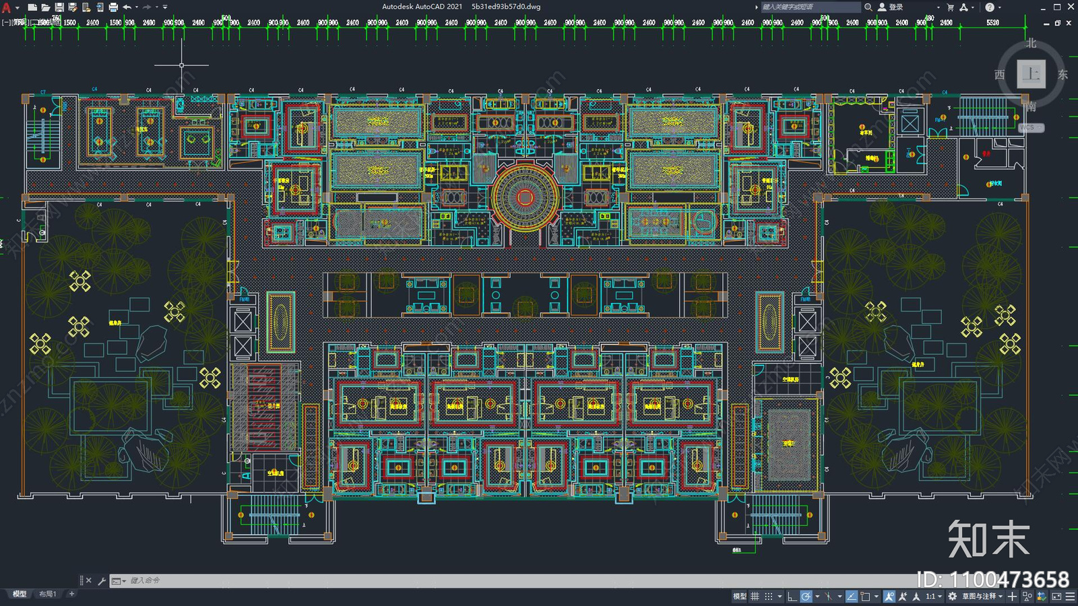Click Save to Web & Mobile icon
This screenshot has height=606, width=1078.
[100, 7]
